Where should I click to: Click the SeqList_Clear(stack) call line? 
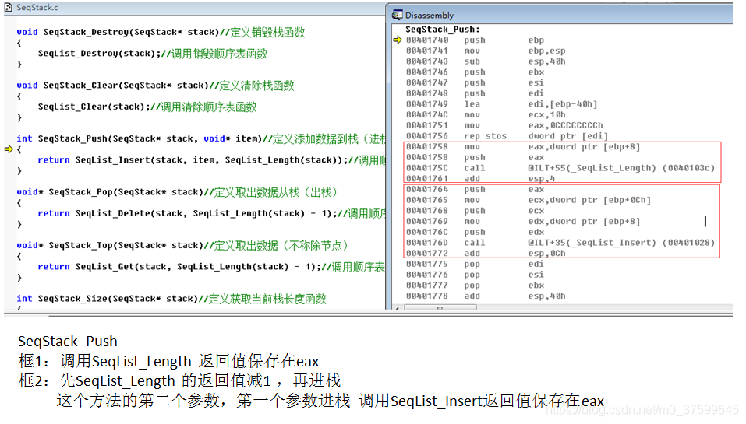pyautogui.click(x=147, y=107)
